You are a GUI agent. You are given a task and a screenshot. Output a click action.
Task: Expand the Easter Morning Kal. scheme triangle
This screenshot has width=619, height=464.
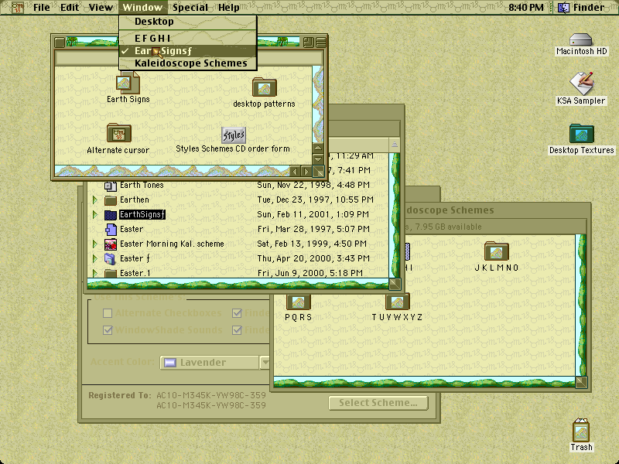[x=94, y=244]
